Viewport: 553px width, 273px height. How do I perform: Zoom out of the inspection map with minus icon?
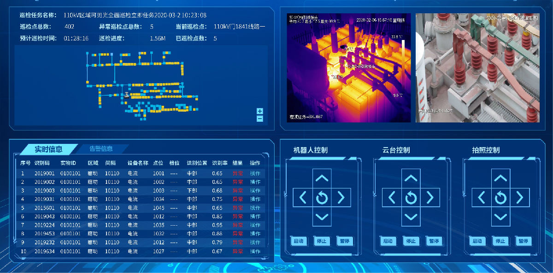tap(259, 119)
